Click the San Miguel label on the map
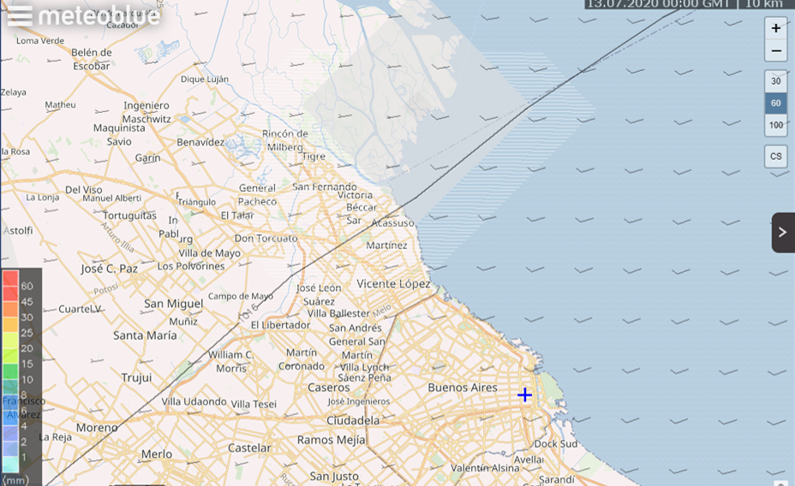The image size is (795, 486). pos(173,304)
